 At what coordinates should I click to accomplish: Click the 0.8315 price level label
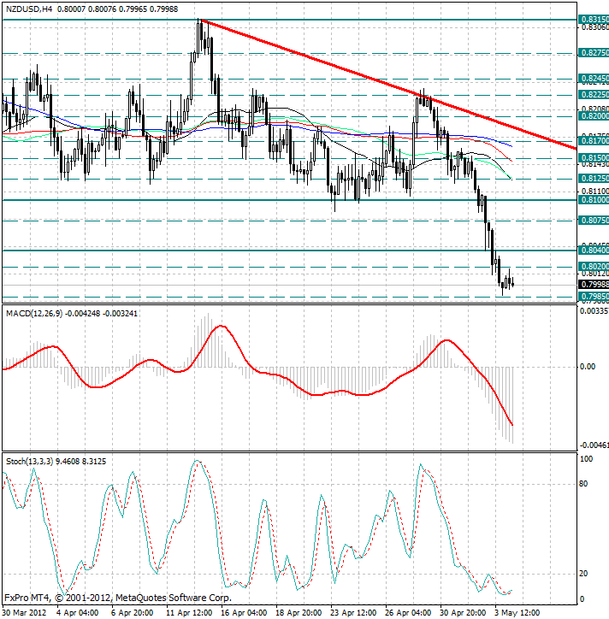click(594, 19)
